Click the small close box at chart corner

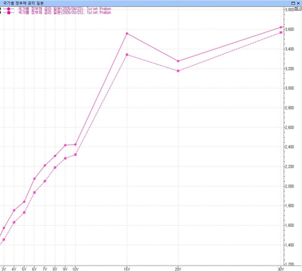click(300, 8)
